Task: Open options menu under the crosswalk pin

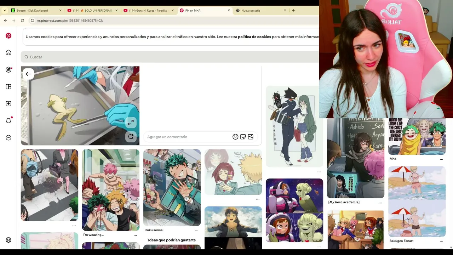Action: [x=74, y=226]
